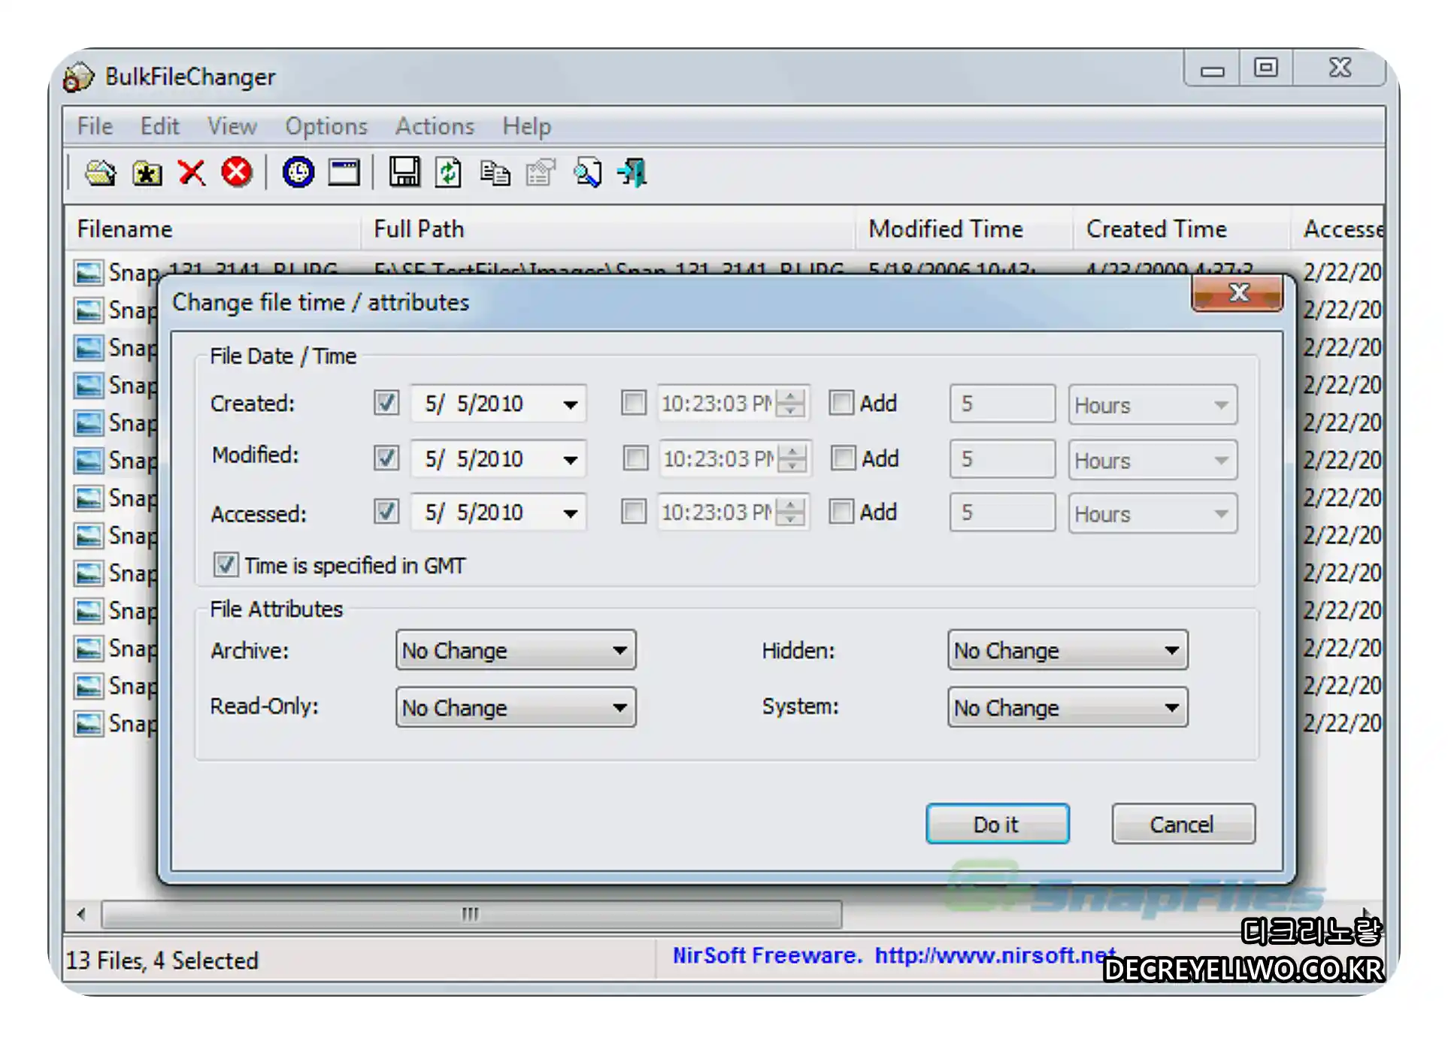Viewport: 1448px width, 1044px height.
Task: Click the horizontal scrollbar thumb
Action: 471,914
